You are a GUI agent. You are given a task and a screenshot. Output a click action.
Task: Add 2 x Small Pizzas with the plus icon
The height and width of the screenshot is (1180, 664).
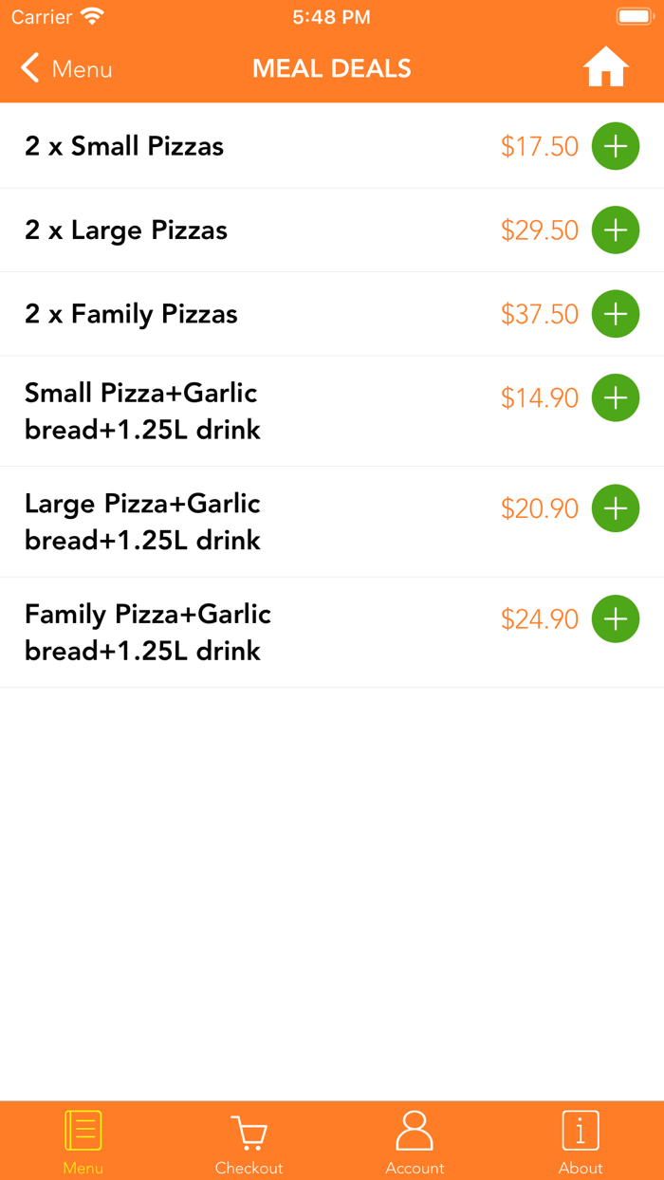pyautogui.click(x=616, y=146)
